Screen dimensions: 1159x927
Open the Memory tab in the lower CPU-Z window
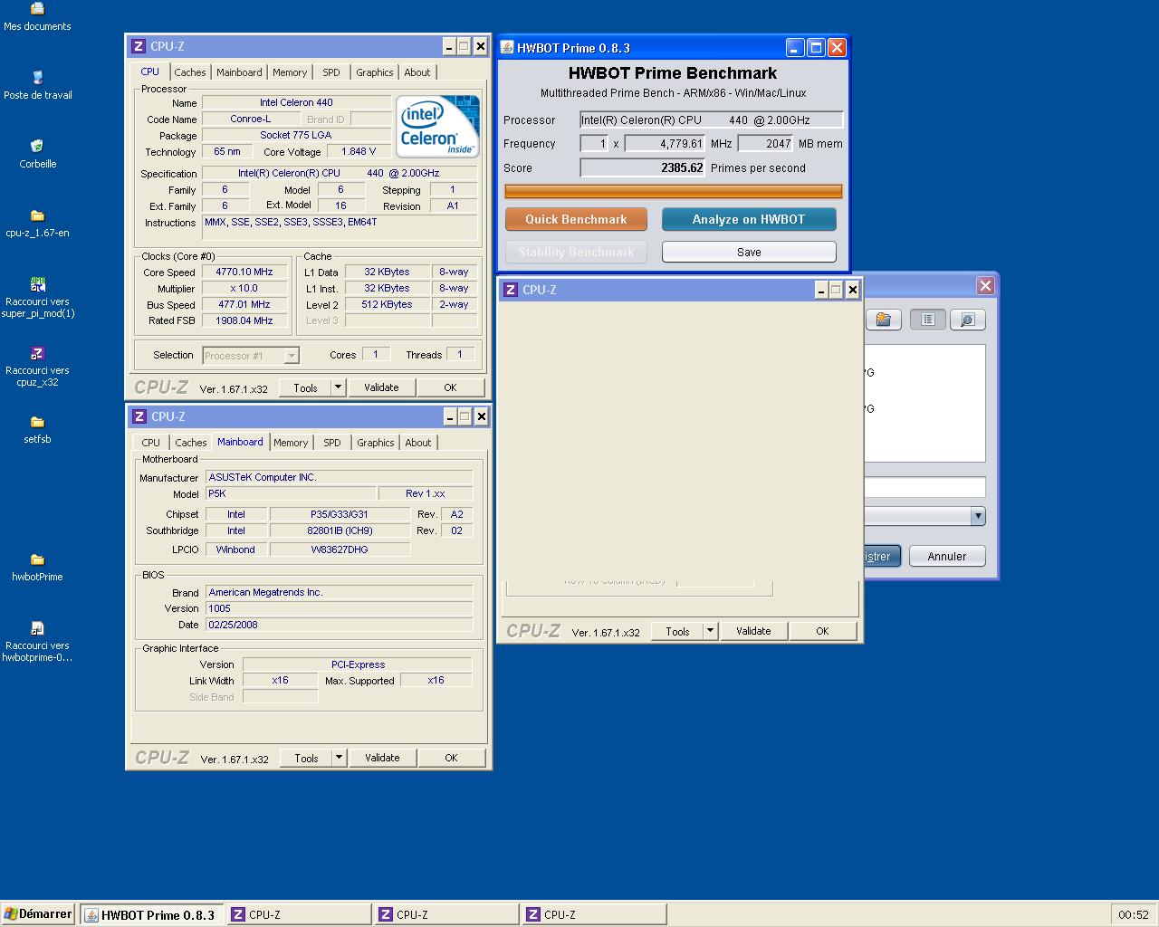[291, 443]
